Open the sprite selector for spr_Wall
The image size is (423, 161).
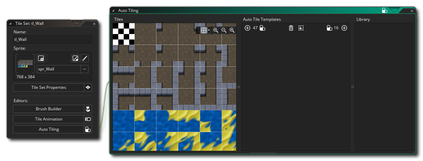pyautogui.click(x=84, y=69)
